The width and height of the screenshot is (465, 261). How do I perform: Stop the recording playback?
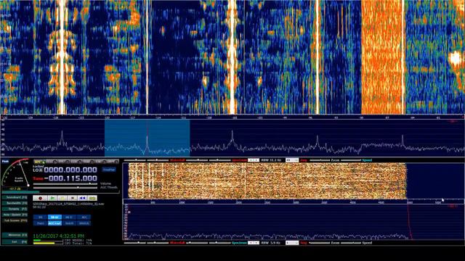(x=72, y=198)
